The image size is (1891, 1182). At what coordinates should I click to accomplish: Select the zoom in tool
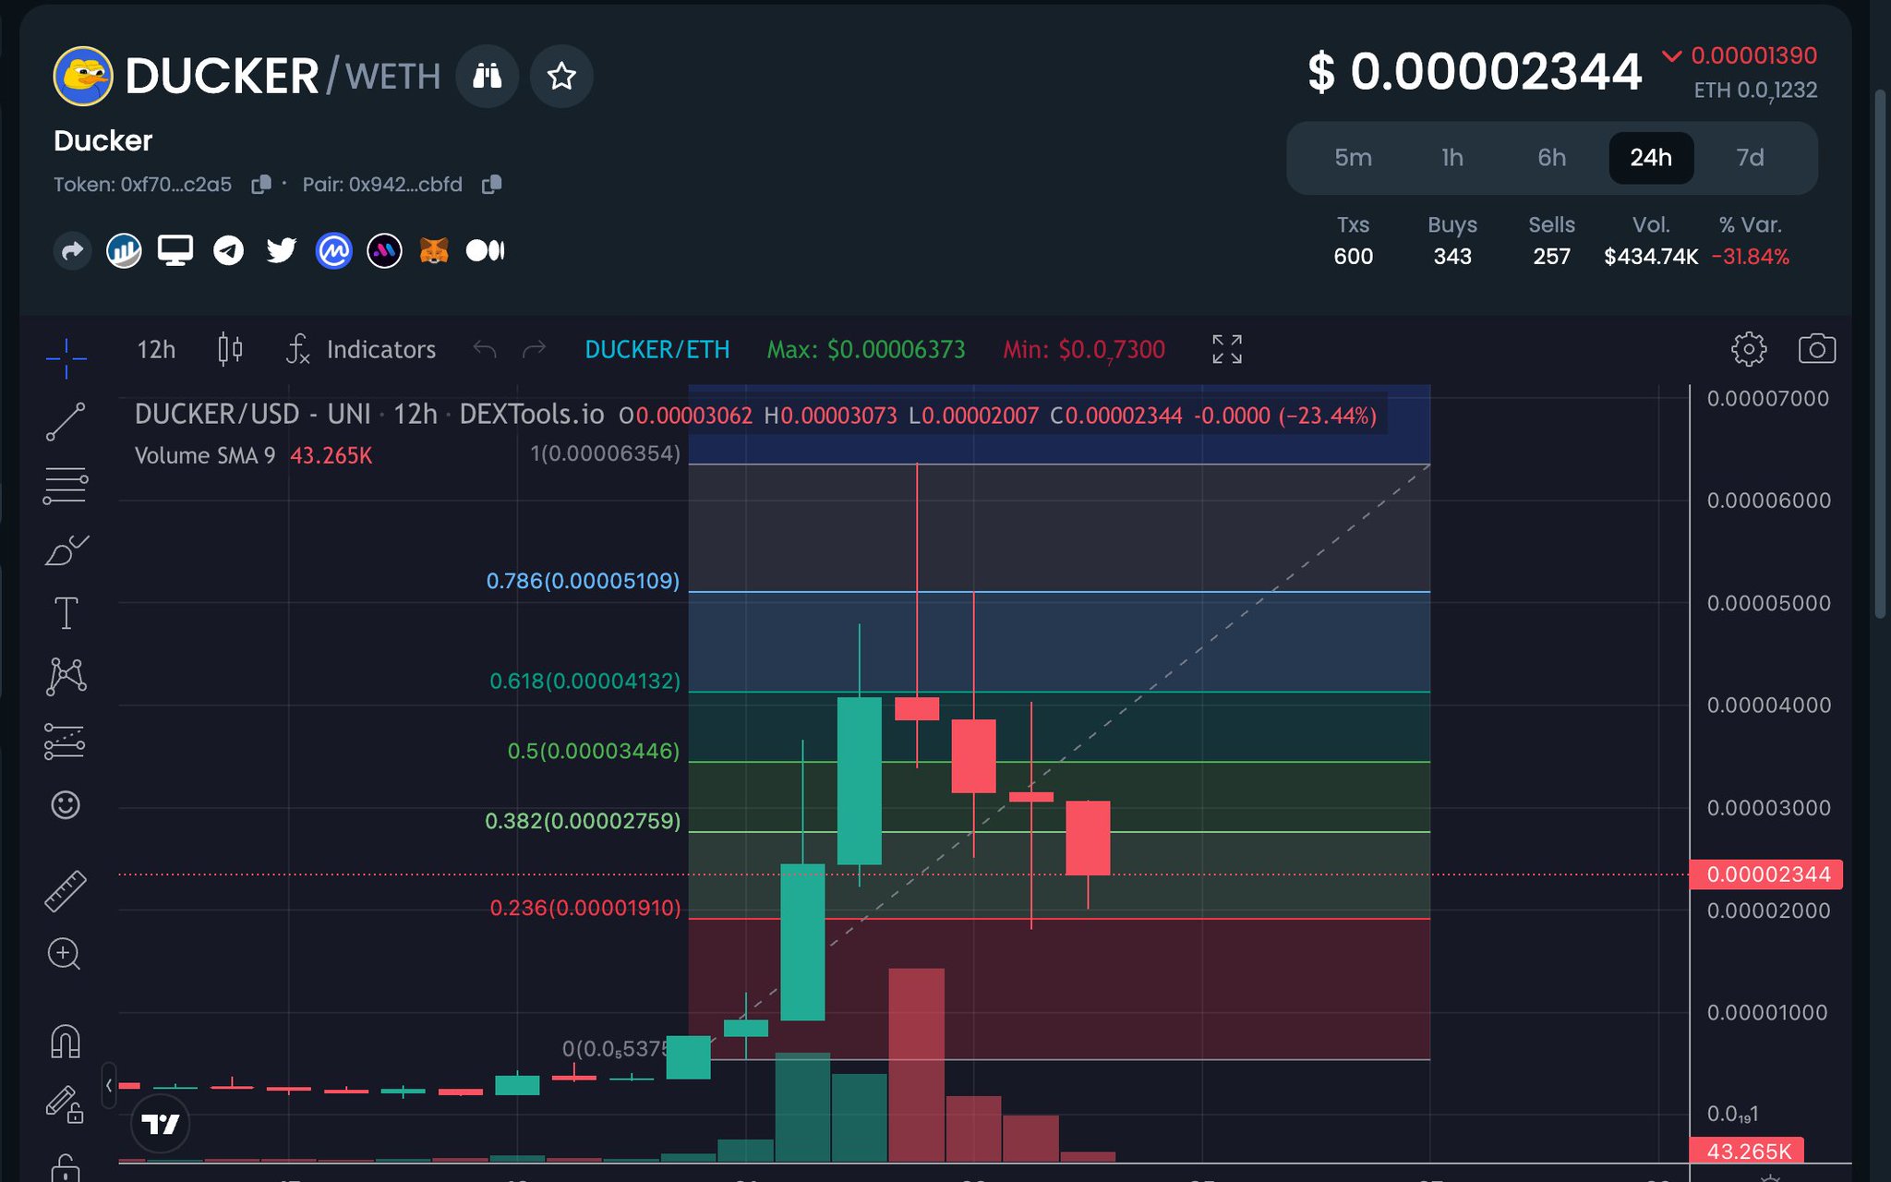coord(65,954)
